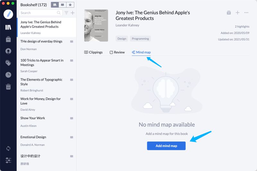The height and width of the screenshot is (171, 257).
Task: Archive this book via header box icon
Action: click(x=229, y=13)
